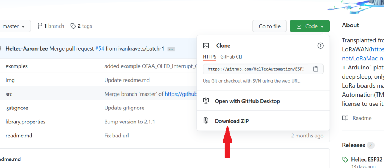The width and height of the screenshot is (384, 168).
Task: Click the ZIP file icon
Action: 206,121
